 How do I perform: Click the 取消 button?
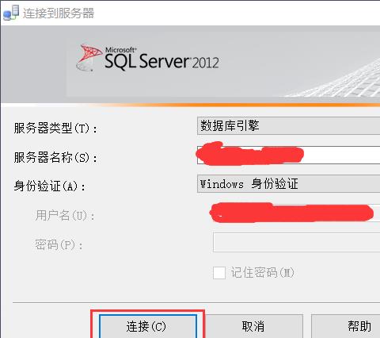(253, 326)
